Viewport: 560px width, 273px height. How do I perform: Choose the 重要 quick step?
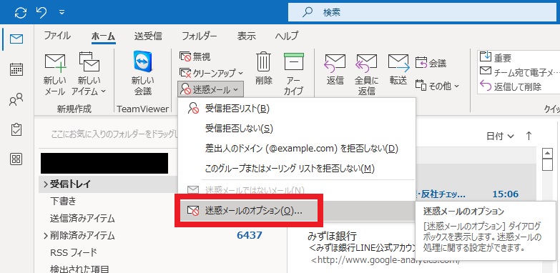(x=496, y=57)
